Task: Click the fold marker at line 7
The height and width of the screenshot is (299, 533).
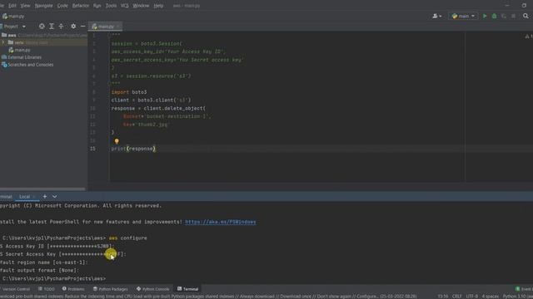Action: pos(109,84)
